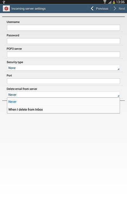Tap the Next forward chevron icon
This screenshot has height=204, width=127.
point(115,9)
